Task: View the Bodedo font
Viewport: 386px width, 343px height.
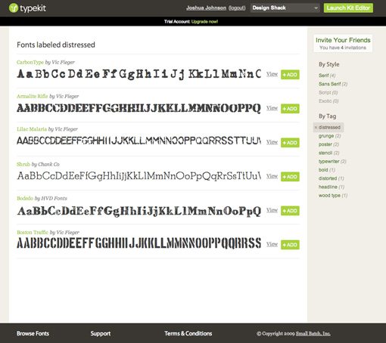Action: [272, 210]
